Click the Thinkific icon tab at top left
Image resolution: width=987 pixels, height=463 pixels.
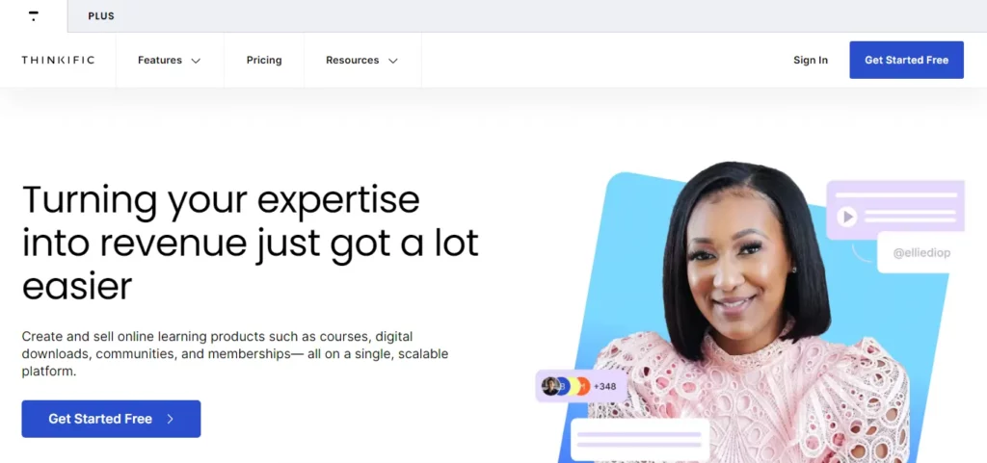34,15
